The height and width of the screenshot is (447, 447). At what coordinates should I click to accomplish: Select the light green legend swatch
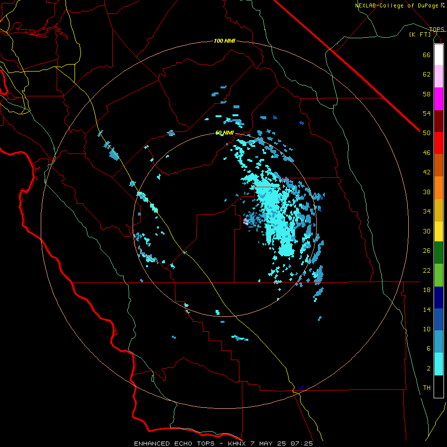439,275
